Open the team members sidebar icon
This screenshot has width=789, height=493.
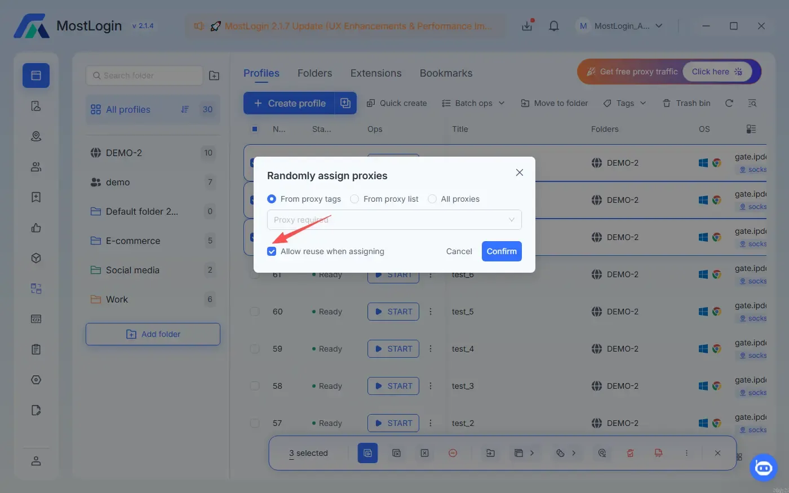36,167
